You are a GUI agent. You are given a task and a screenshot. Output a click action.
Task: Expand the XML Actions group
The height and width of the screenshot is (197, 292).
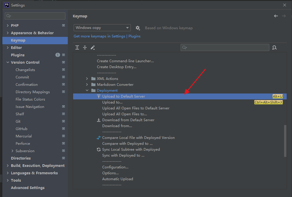(87, 79)
